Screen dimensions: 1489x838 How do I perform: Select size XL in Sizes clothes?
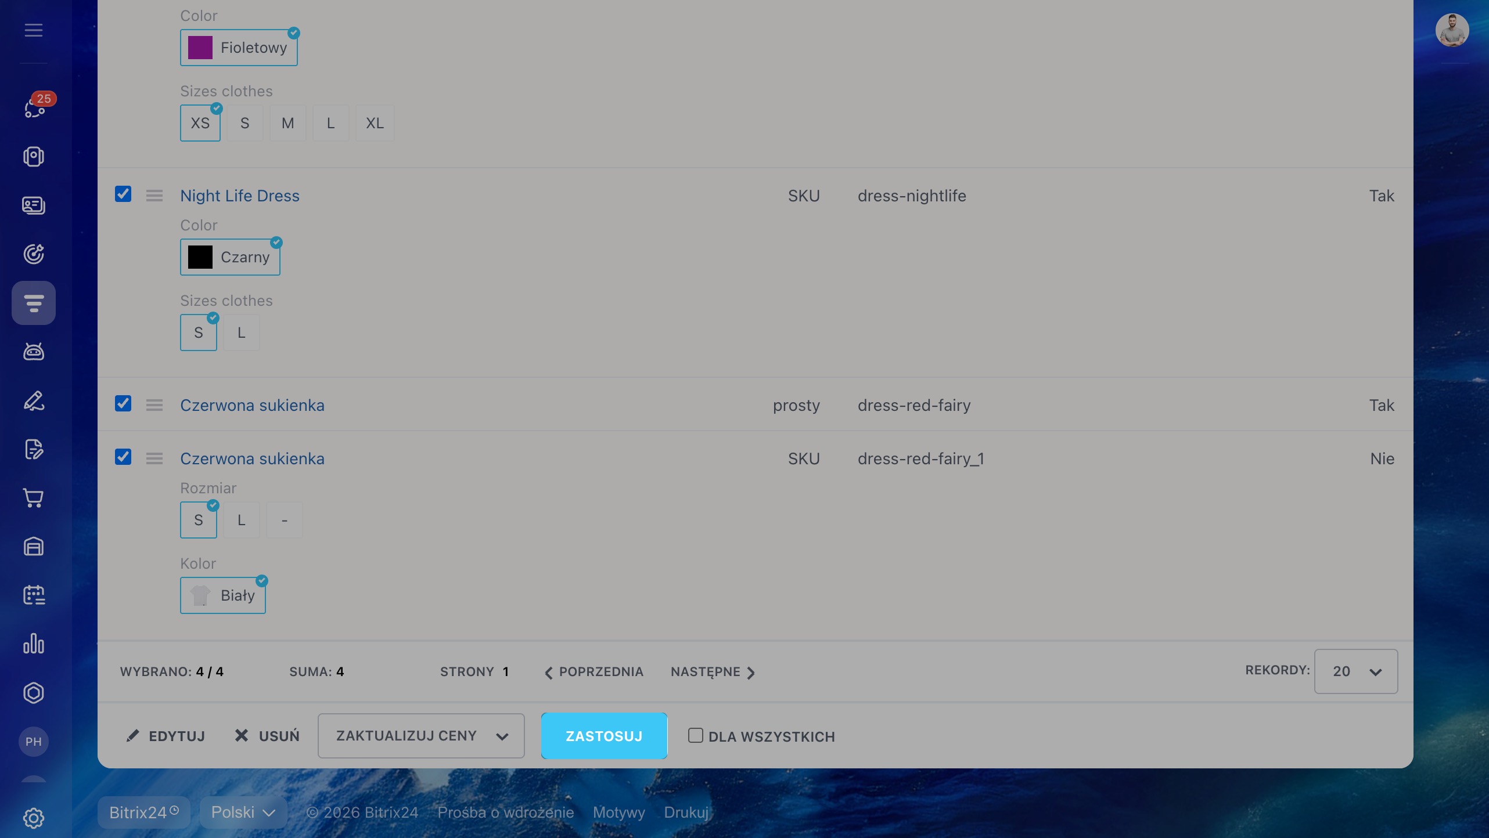point(375,123)
